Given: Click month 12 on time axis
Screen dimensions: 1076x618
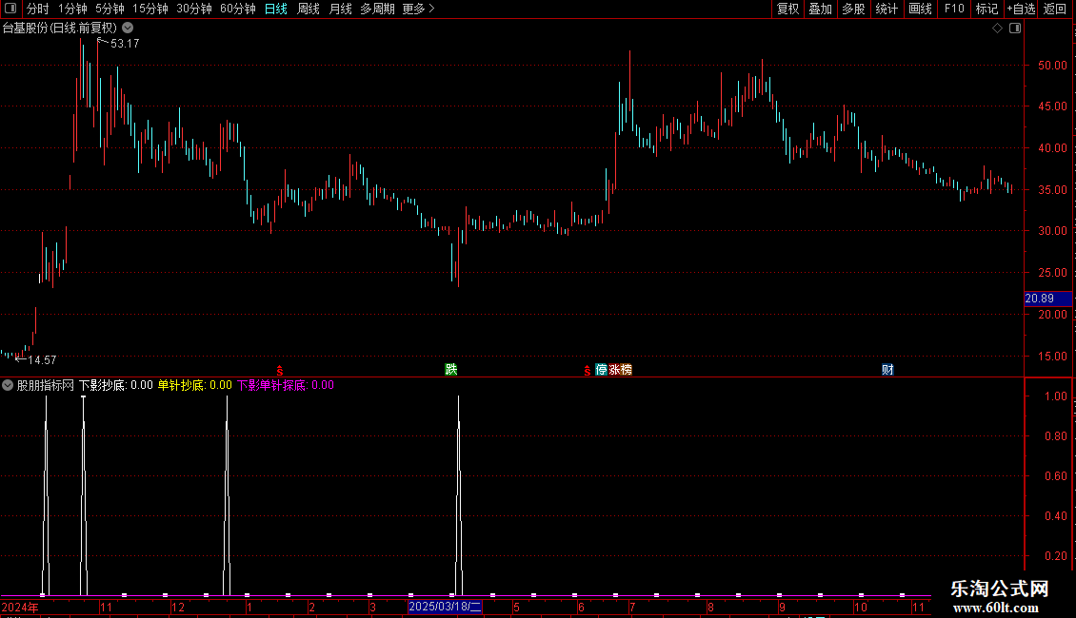Looking at the screenshot, I should point(178,607).
